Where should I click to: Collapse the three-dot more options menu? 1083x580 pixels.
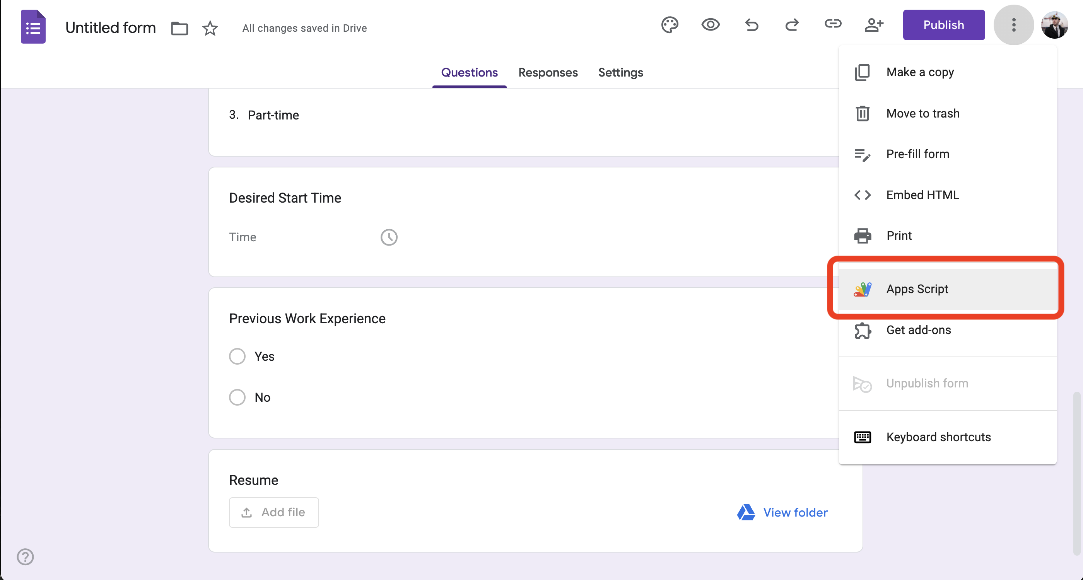[1013, 25]
